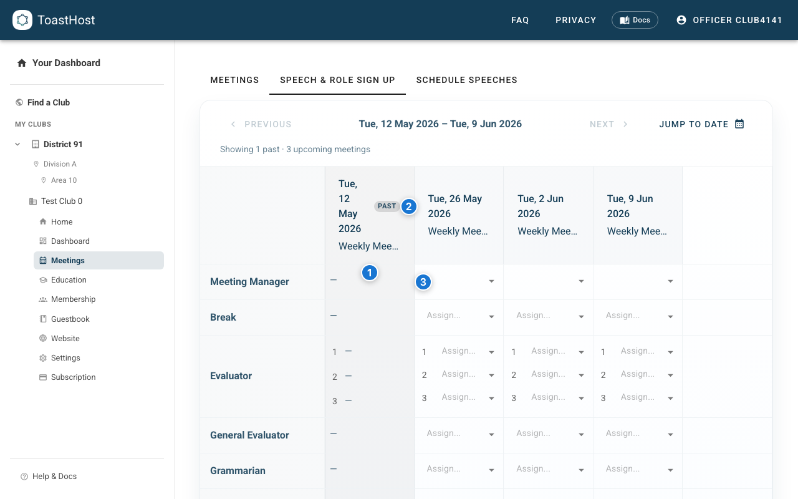Click the Meetings calendar icon in sidebar
This screenshot has height=499, width=798.
pyautogui.click(x=43, y=260)
